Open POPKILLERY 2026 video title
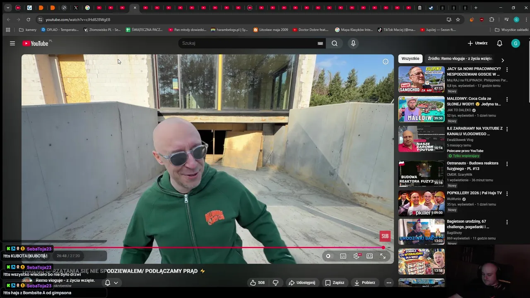The width and height of the screenshot is (530, 298). coord(474,193)
